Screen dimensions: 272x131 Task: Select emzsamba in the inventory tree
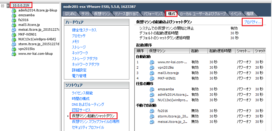[26, 15]
